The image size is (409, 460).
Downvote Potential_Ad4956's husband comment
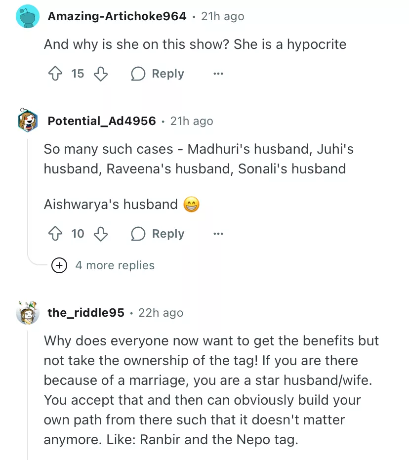[x=101, y=234]
